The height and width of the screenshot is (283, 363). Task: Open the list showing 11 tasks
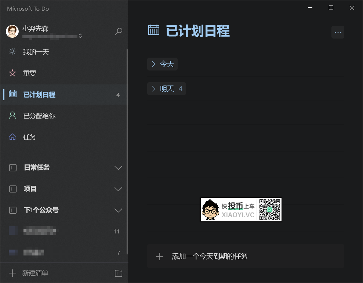tap(55, 231)
